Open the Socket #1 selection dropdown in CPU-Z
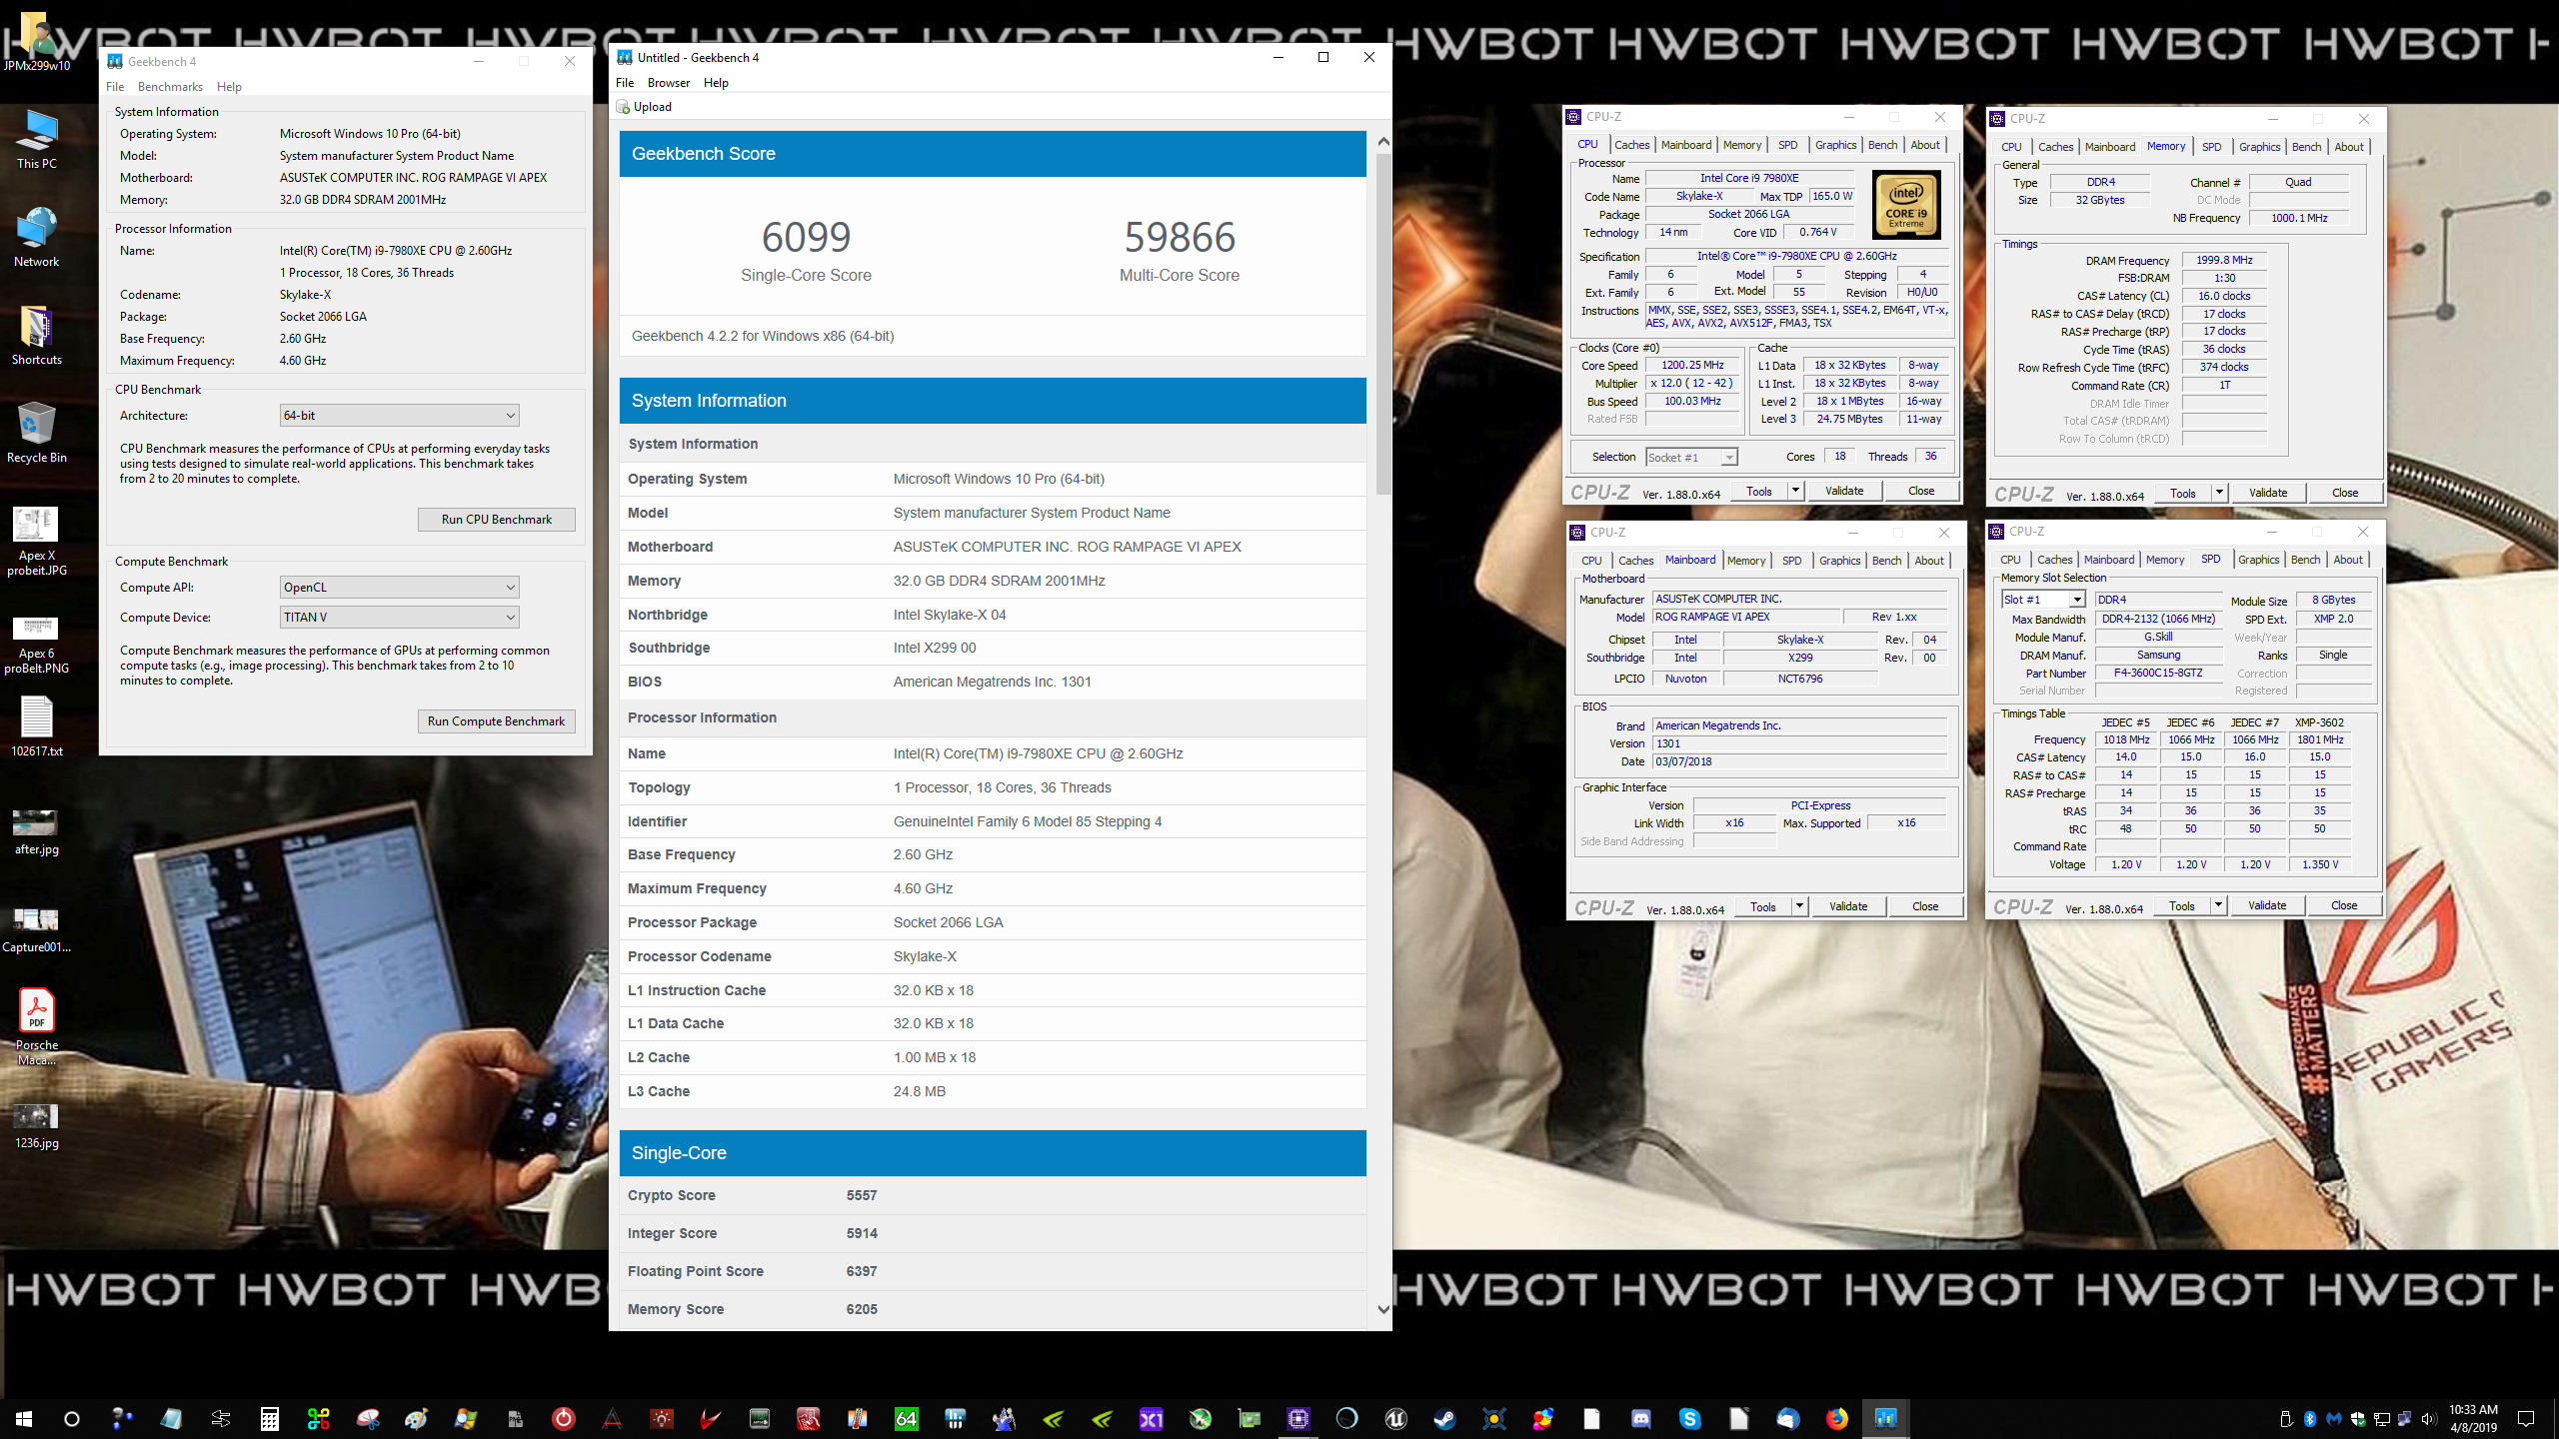This screenshot has width=2559, height=1439. 1691,458
